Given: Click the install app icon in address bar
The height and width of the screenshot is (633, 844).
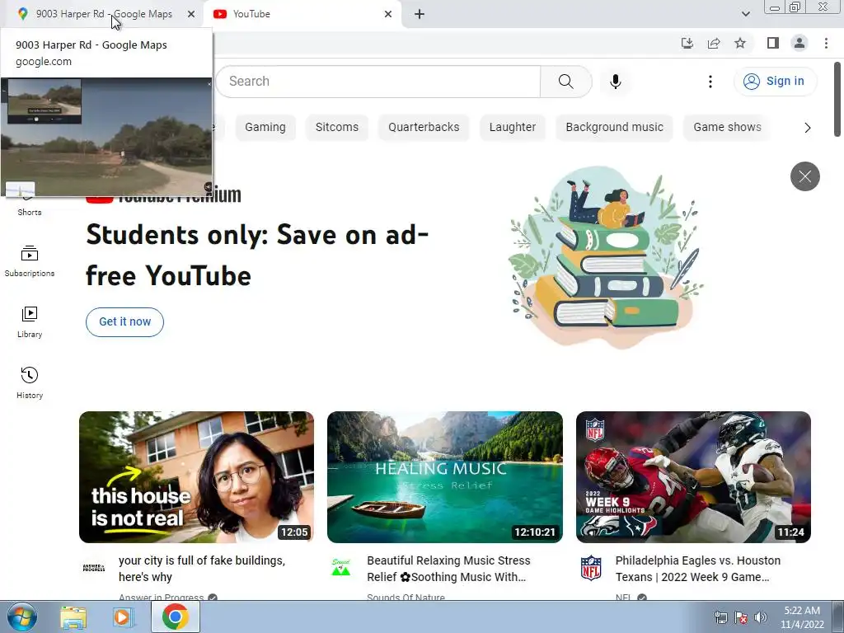Looking at the screenshot, I should 687,43.
